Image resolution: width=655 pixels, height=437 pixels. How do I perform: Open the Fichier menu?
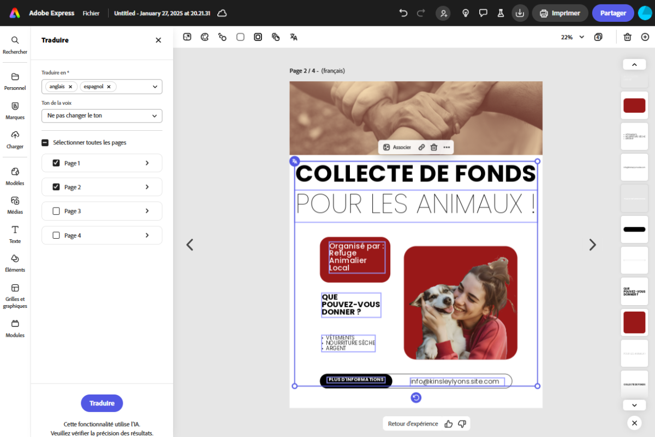click(x=91, y=13)
